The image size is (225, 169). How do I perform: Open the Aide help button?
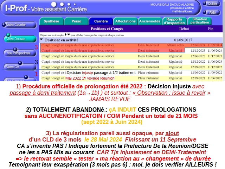pos(212,12)
